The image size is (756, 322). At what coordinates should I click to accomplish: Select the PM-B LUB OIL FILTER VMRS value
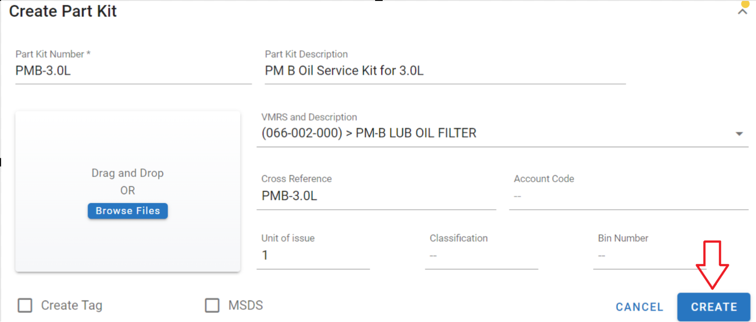[x=369, y=133]
